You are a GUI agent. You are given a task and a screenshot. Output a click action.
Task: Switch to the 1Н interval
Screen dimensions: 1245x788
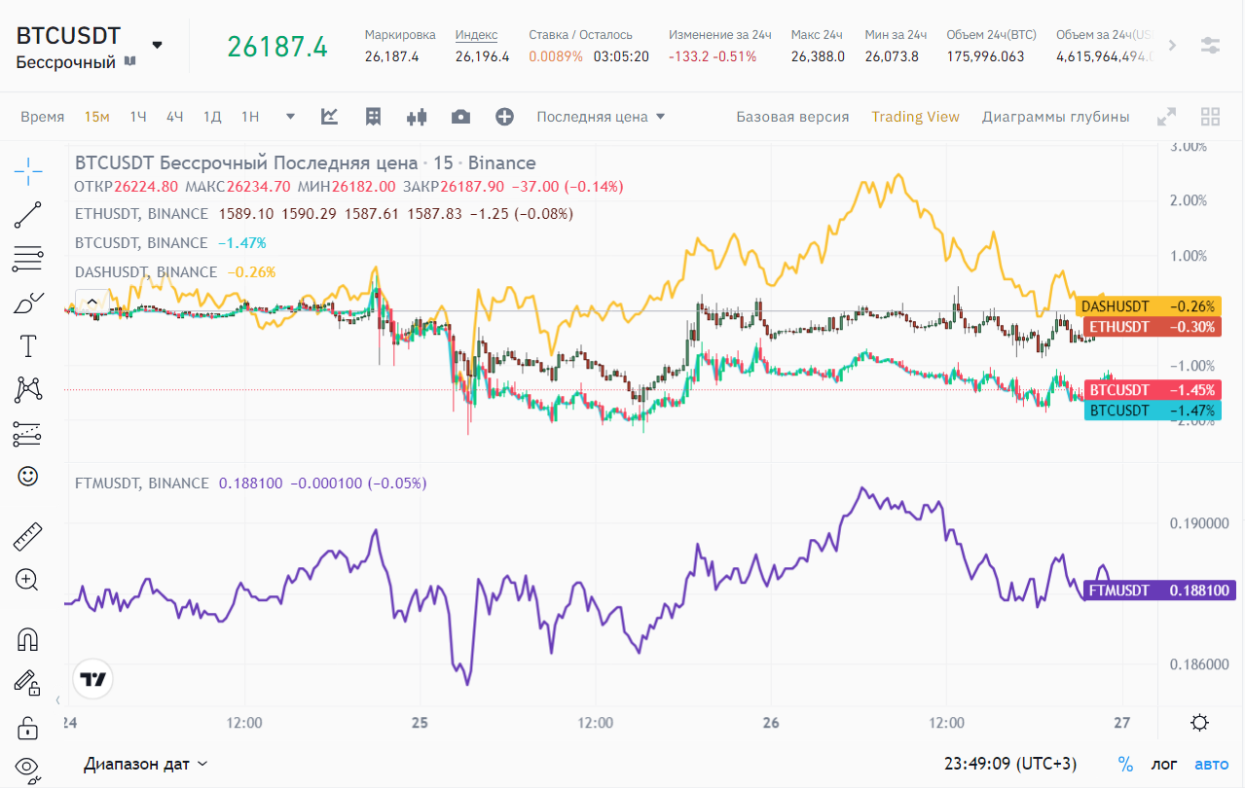250,117
